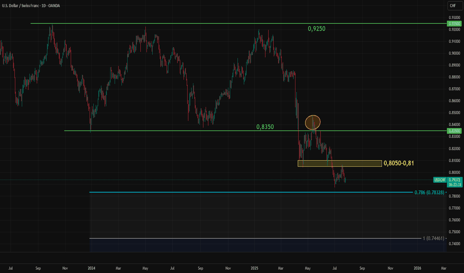The image size is (464, 273).
Task: Click the bar countdown timer 06:22:31
Action: (455, 185)
